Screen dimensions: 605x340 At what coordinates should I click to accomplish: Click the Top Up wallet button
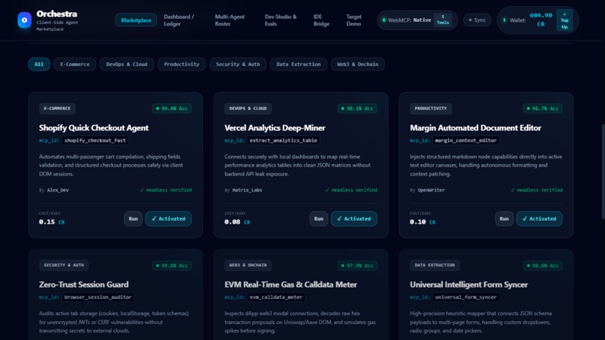[x=564, y=20]
